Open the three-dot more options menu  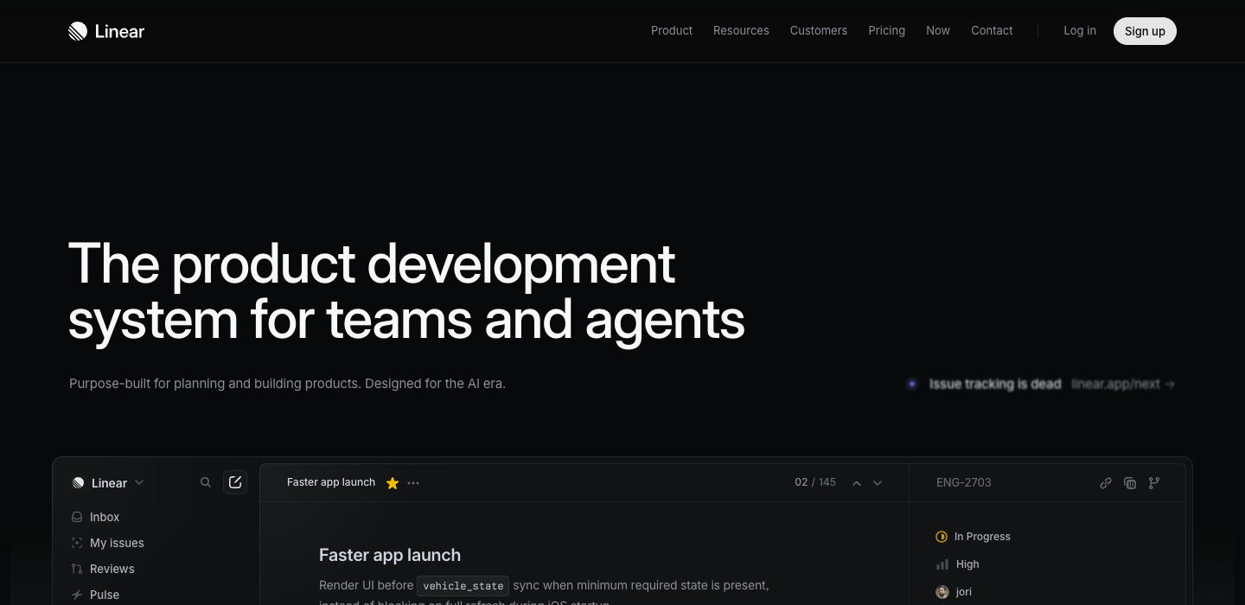[413, 483]
